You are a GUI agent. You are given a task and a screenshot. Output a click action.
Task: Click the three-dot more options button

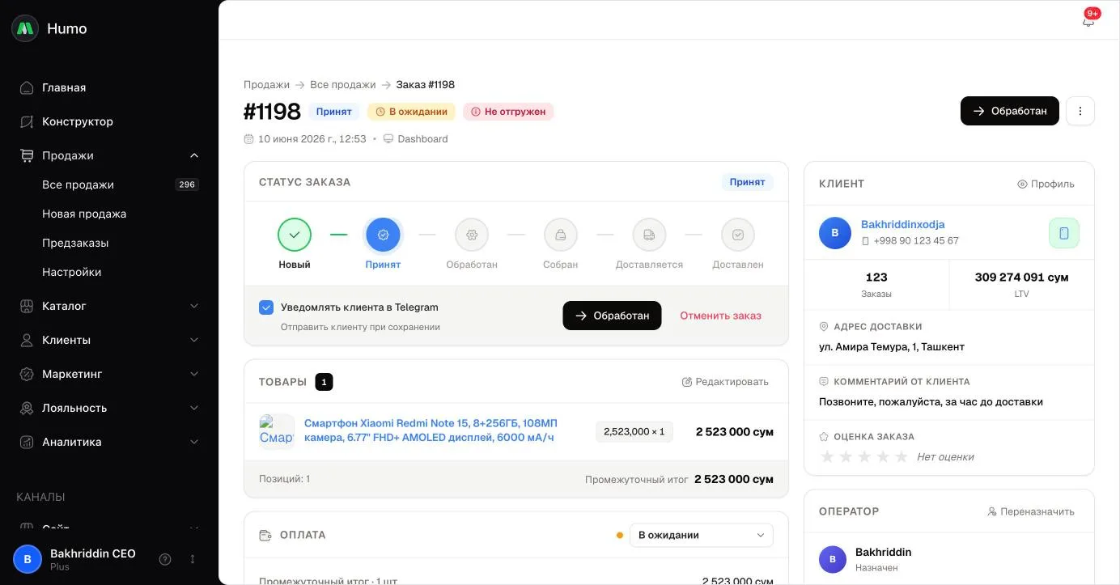pos(1080,111)
